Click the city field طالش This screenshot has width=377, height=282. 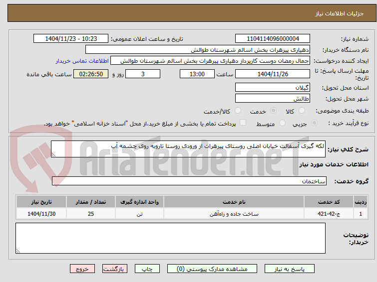[273, 98]
